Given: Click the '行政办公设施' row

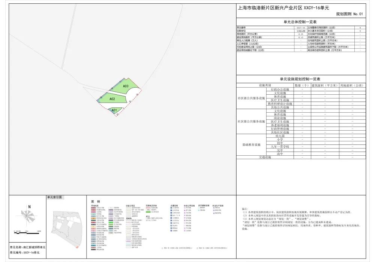Looking at the screenshot, I should click(316, 89).
